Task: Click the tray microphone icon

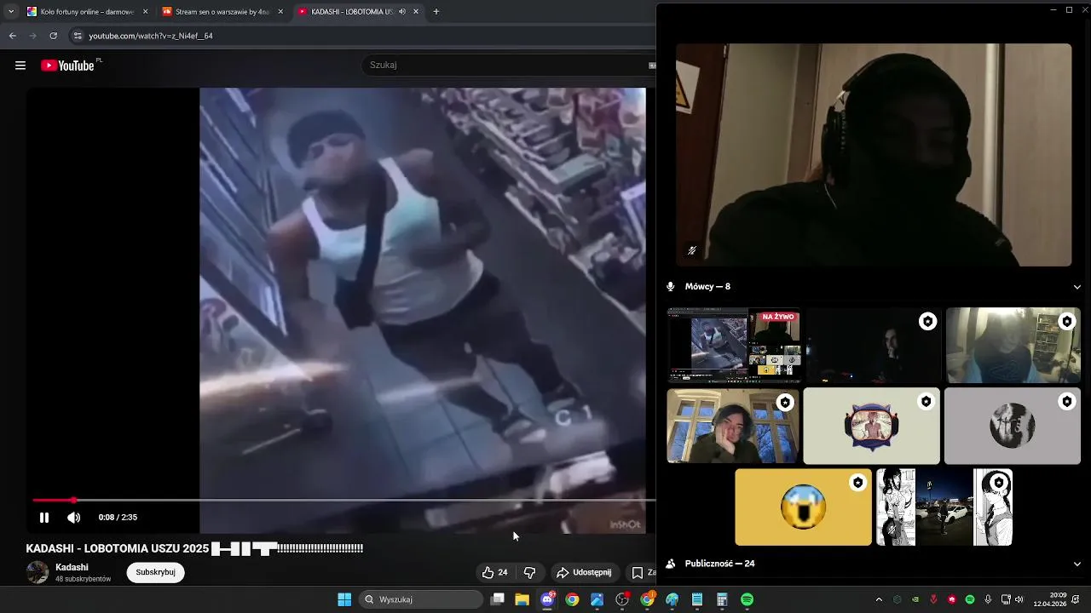Action: [x=988, y=599]
